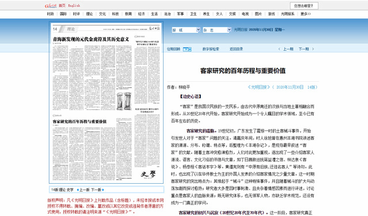The width and height of the screenshot is (368, 216).
Task: Open the 科技 navigation item
Action: [116, 14]
